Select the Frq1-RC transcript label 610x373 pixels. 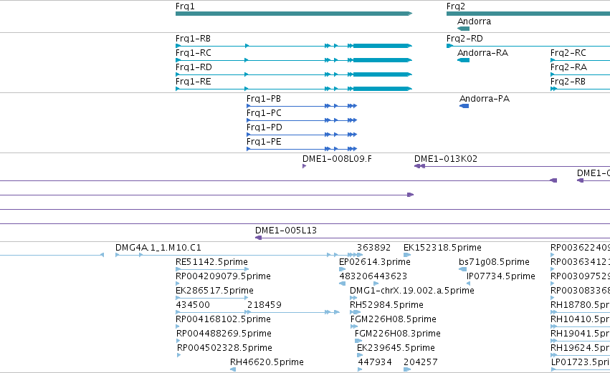coord(194,53)
